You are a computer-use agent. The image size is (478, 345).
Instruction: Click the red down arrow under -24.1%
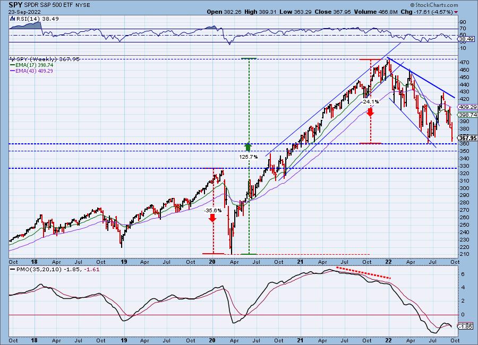click(370, 111)
